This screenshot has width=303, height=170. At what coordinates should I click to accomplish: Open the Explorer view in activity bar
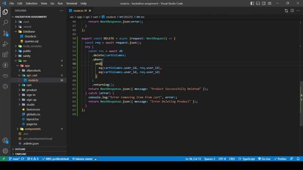pyautogui.click(x=5, y=12)
